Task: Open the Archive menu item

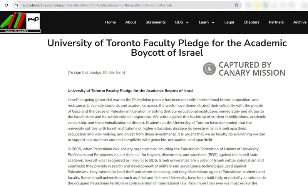Action: 300,22
